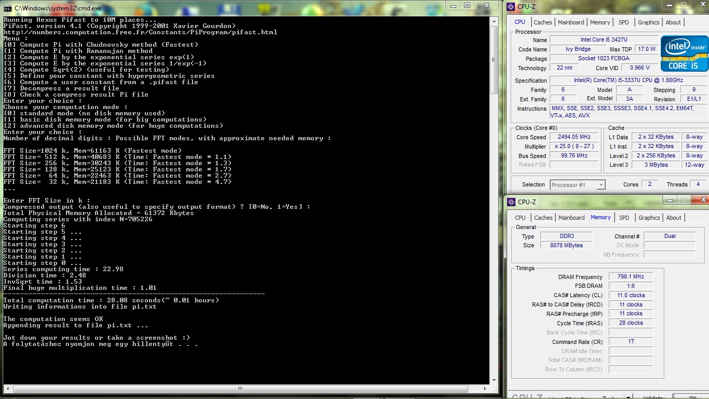Click the '22 nm' technology value
Screen dimensions: 709x399
[x=564, y=68]
